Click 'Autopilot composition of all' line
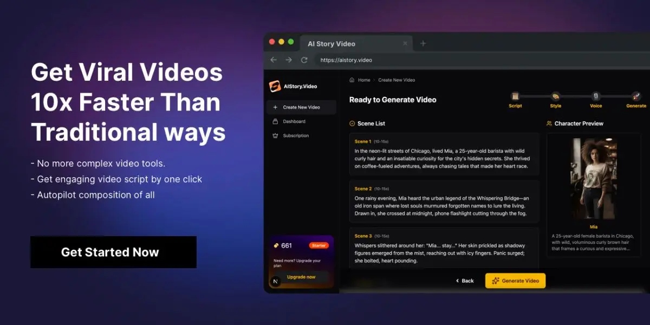 coord(93,194)
